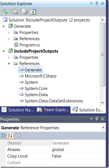Open Solution Explorer window options dropdown arrow
The image size is (109, 168).
tap(91, 3)
